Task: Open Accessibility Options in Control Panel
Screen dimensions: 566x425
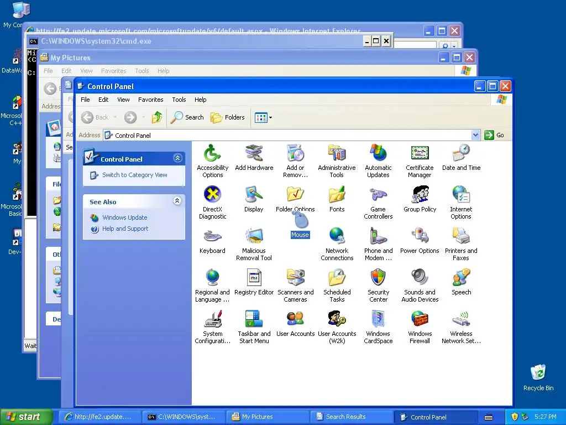Action: (x=212, y=161)
